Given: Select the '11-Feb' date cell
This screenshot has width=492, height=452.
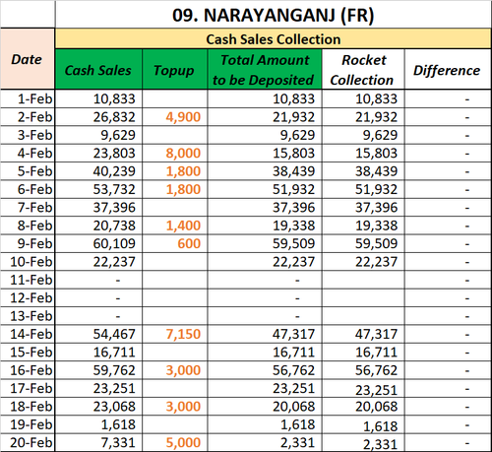Looking at the screenshot, I should pyautogui.click(x=28, y=280).
